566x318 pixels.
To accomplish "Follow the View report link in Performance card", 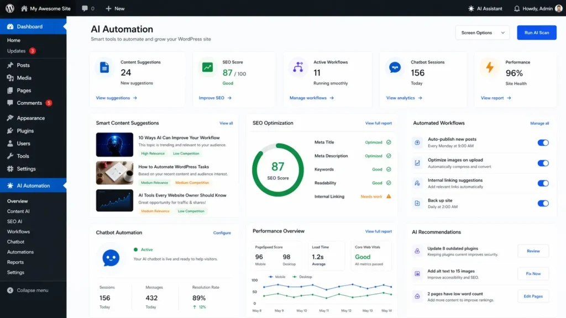I will (496, 98).
